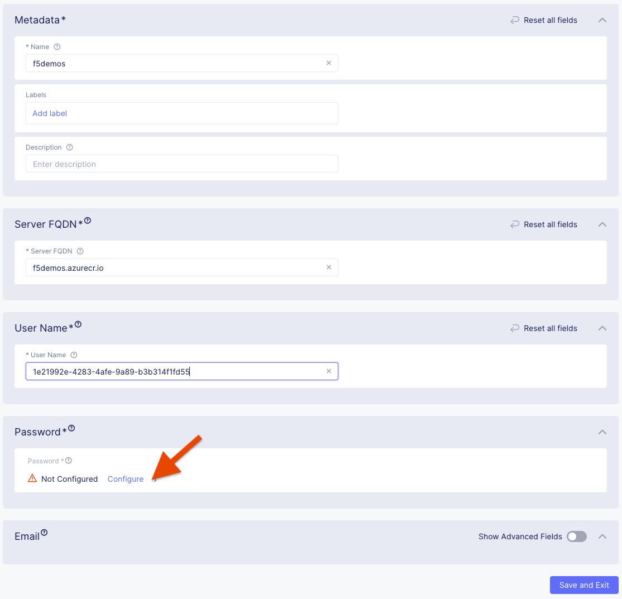Click Save and Exit button

pyautogui.click(x=584, y=585)
